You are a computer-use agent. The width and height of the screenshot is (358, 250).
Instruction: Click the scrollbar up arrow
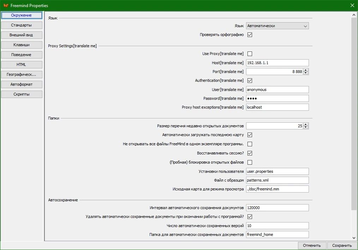pyautogui.click(x=354, y=15)
